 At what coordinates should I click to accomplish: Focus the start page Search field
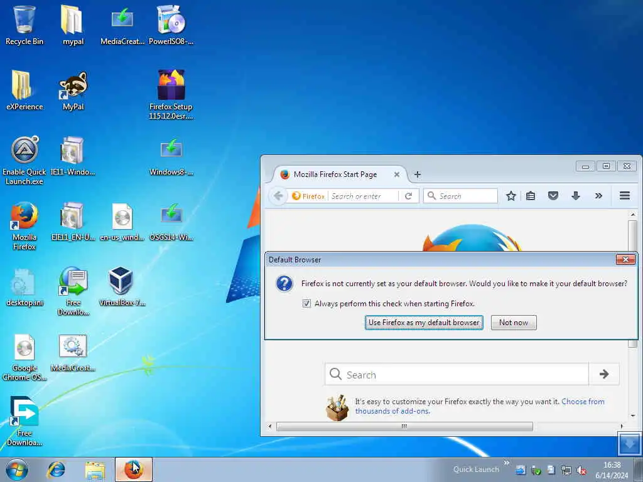(457, 374)
